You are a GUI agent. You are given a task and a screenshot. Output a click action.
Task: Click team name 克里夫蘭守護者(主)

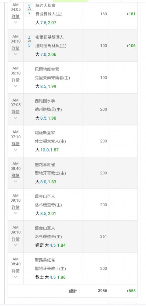(52, 78)
